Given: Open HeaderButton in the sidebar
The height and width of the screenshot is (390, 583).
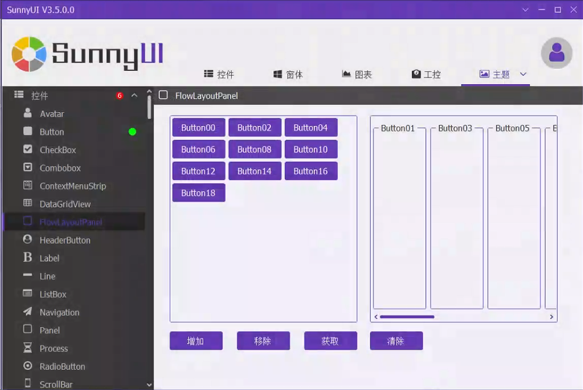Looking at the screenshot, I should pos(74,240).
